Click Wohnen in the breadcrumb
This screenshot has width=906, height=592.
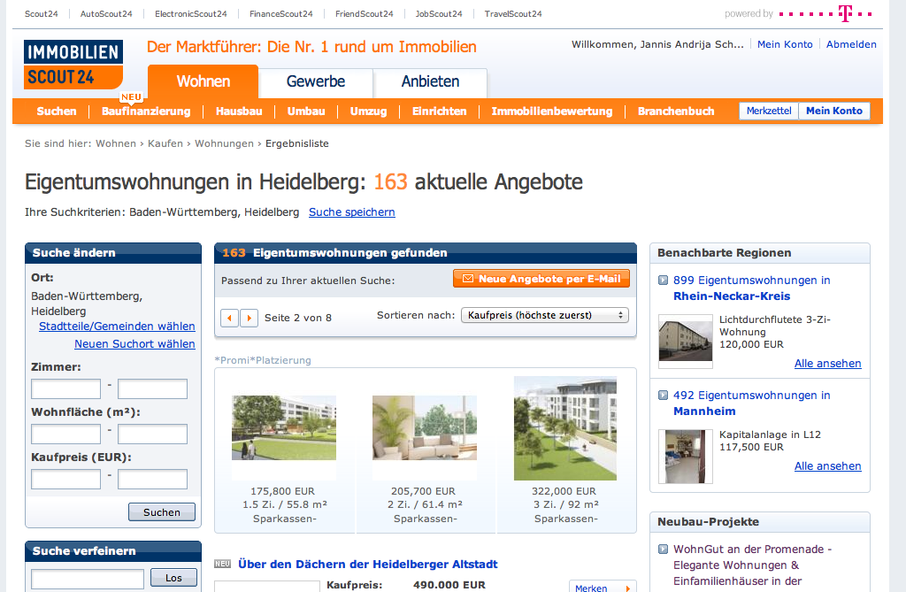coord(116,143)
